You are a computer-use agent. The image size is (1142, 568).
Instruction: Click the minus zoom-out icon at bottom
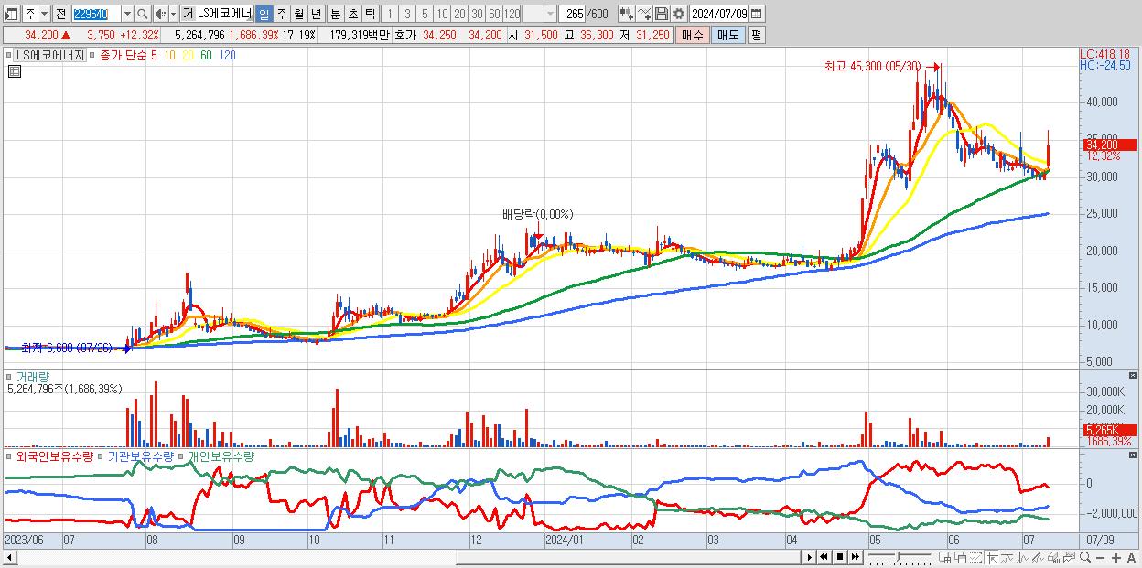pos(1100,557)
